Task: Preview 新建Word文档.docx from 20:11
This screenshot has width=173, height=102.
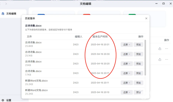Action: [x=138, y=83]
